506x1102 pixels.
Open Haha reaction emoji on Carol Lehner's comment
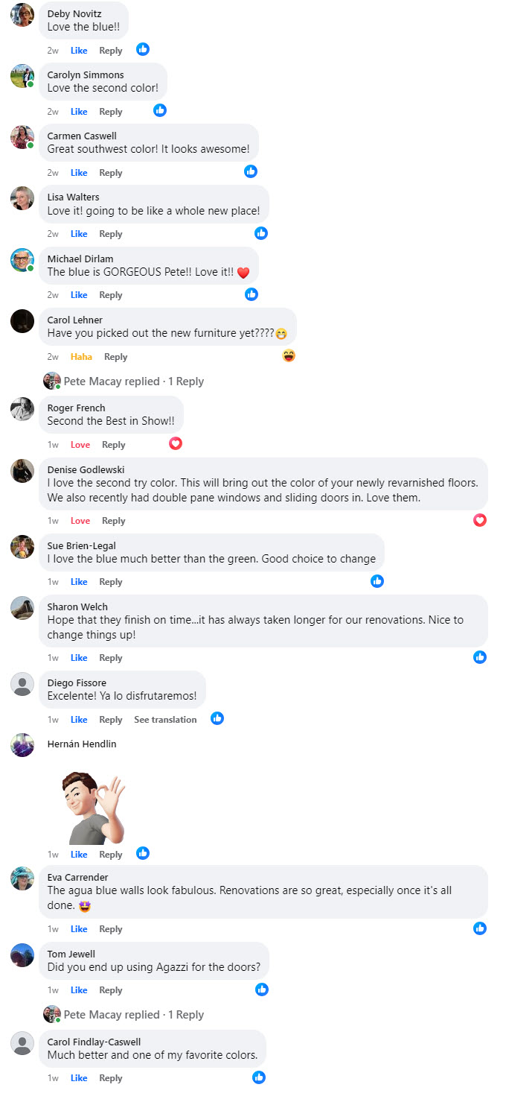[x=289, y=355]
